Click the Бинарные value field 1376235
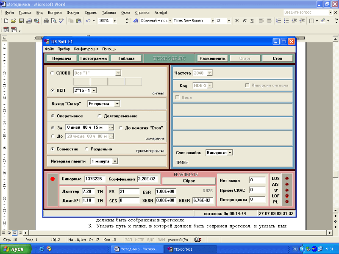This screenshot has width=339, height=254. [94, 179]
